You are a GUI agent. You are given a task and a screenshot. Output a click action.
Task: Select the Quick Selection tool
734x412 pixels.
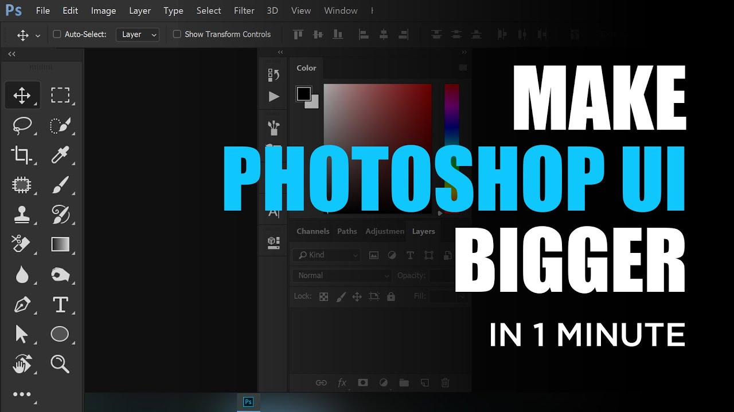(60, 125)
